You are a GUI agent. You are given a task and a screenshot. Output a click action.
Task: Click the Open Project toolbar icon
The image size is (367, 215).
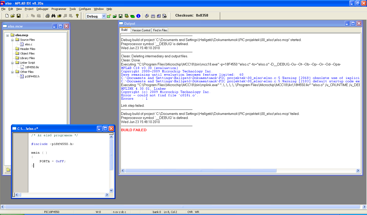[x=115, y=16]
